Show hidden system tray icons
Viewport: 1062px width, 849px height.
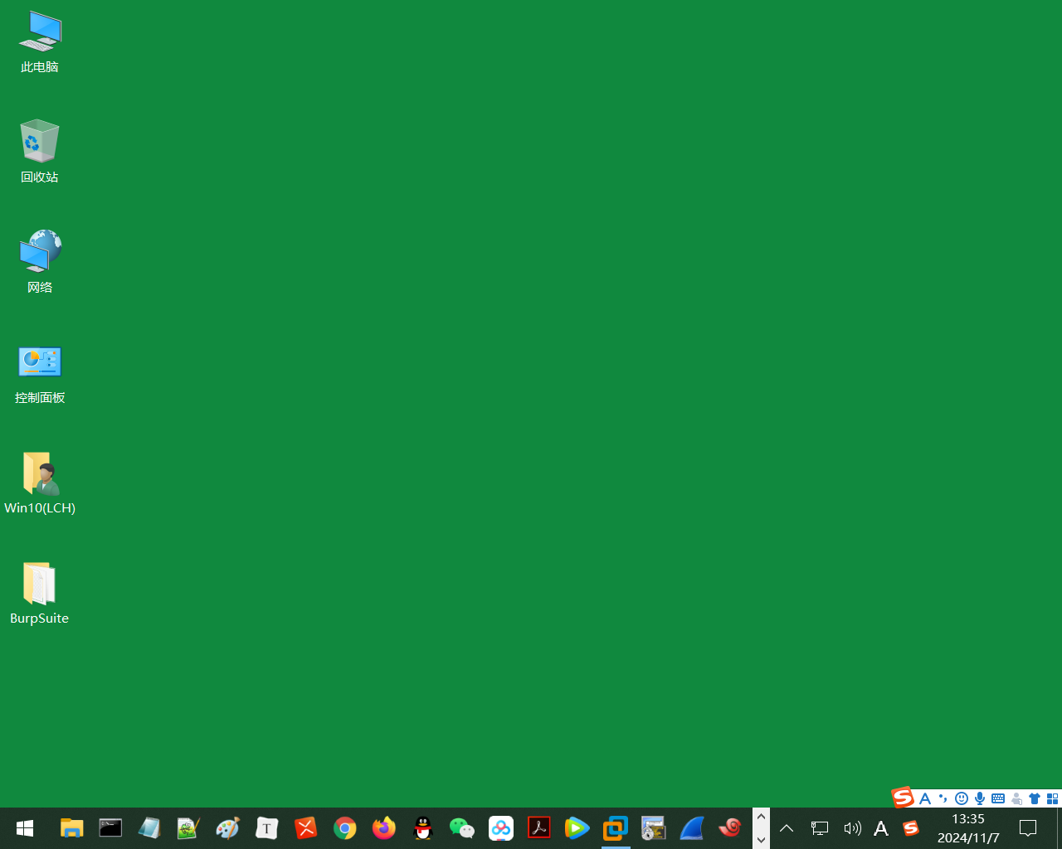click(x=787, y=828)
